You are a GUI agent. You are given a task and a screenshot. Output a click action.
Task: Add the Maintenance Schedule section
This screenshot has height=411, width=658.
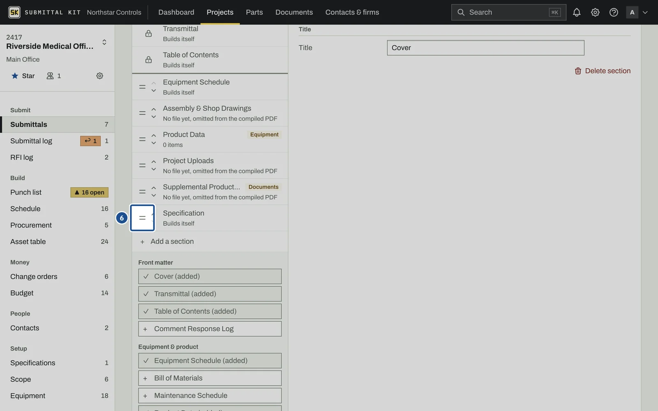(x=210, y=396)
